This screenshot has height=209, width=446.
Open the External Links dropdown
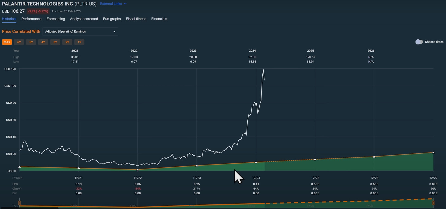113,4
